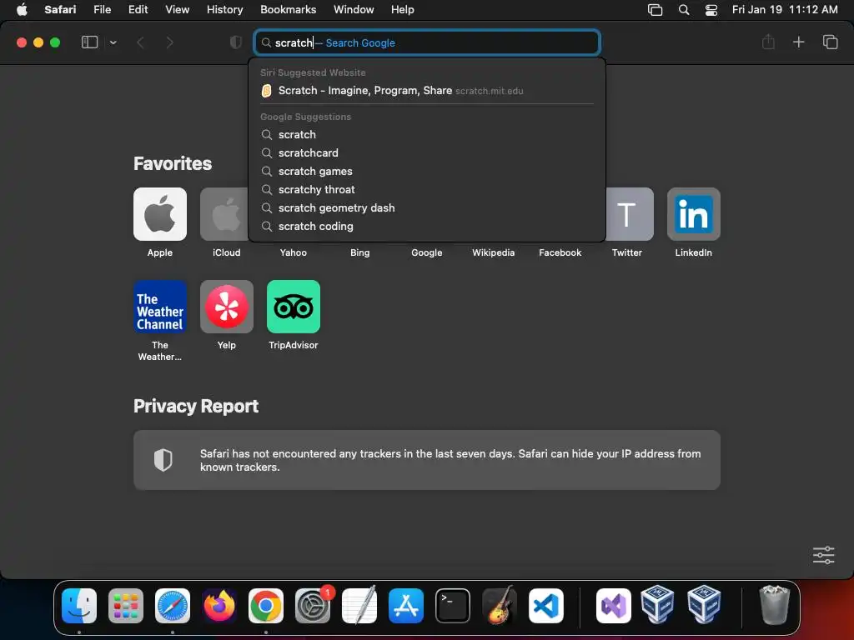Click Safari compass icon in Dock

[173, 606]
